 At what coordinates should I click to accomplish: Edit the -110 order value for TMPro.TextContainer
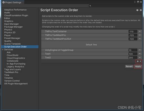pos(133,32)
